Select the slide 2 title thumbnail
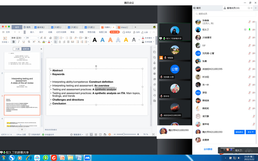This screenshot has height=161, width=258. [x=22, y=82]
